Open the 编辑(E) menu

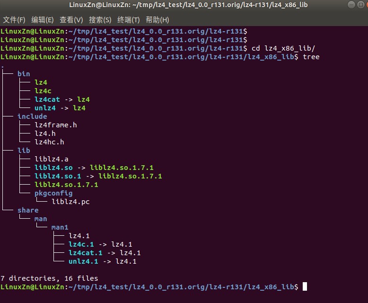tap(43, 20)
